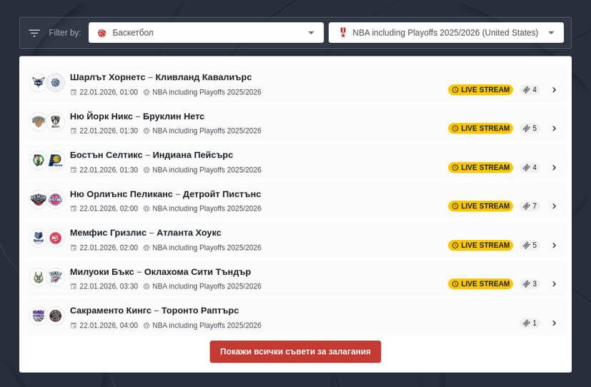Click the Покажи всички съвети за залагания button
The height and width of the screenshot is (387, 591).
[x=295, y=352]
